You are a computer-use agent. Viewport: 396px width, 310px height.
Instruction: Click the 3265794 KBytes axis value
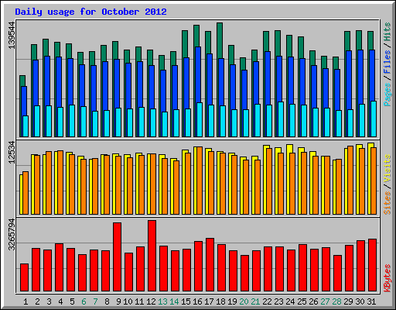tap(12, 235)
